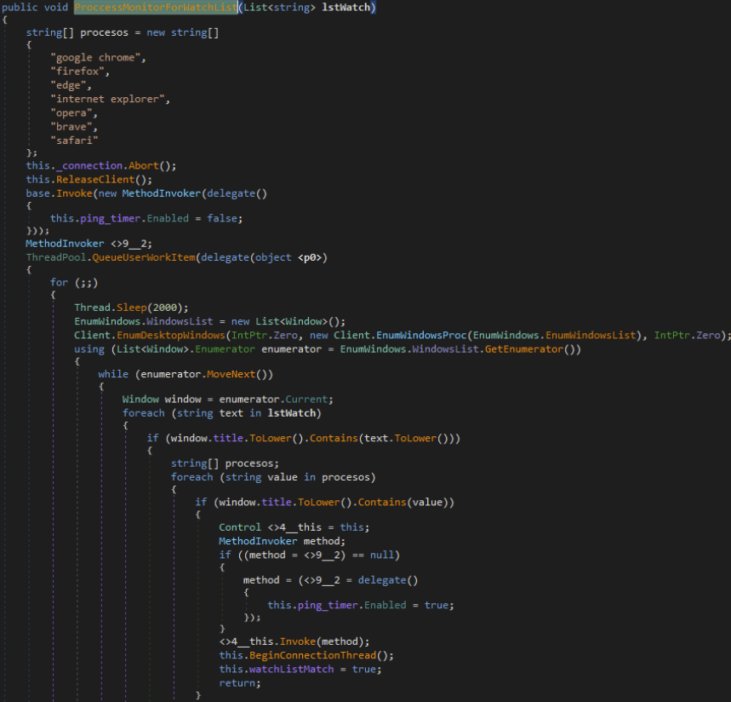Click the 'public void' keywords
This screenshot has width=731, height=702.
pos(35,8)
